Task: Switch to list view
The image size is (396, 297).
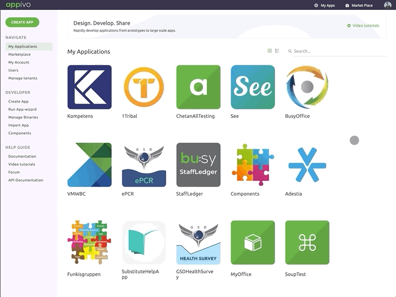Action: pos(277,50)
